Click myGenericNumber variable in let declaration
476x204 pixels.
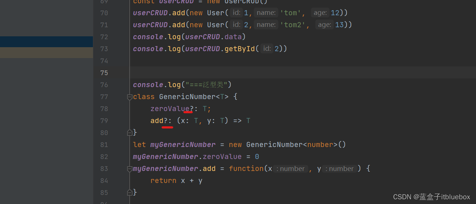coord(183,144)
